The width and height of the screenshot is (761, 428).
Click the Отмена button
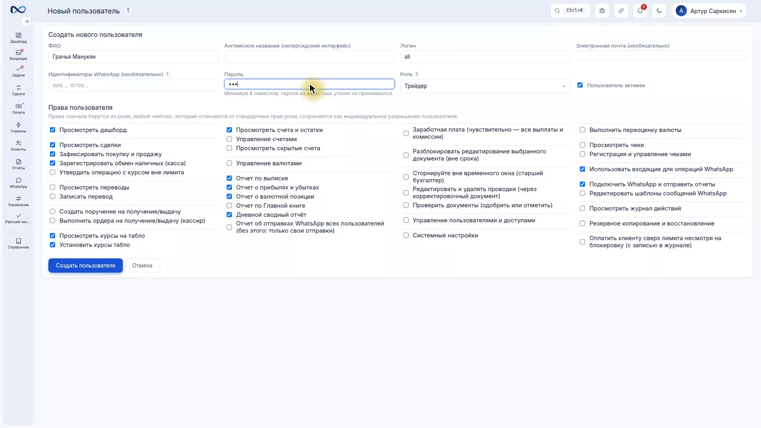142,265
